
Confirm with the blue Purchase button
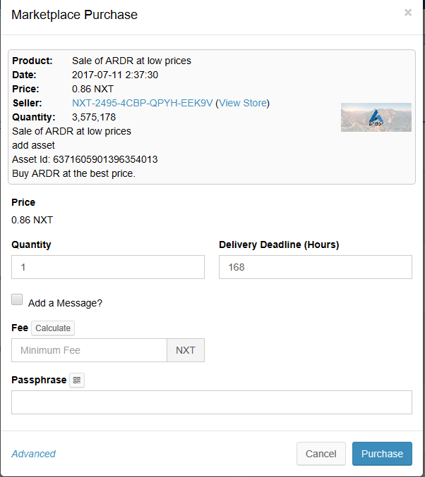pyautogui.click(x=382, y=454)
